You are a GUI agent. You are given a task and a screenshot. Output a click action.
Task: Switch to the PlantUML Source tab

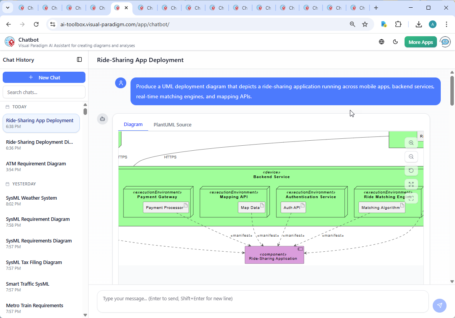pyautogui.click(x=172, y=125)
